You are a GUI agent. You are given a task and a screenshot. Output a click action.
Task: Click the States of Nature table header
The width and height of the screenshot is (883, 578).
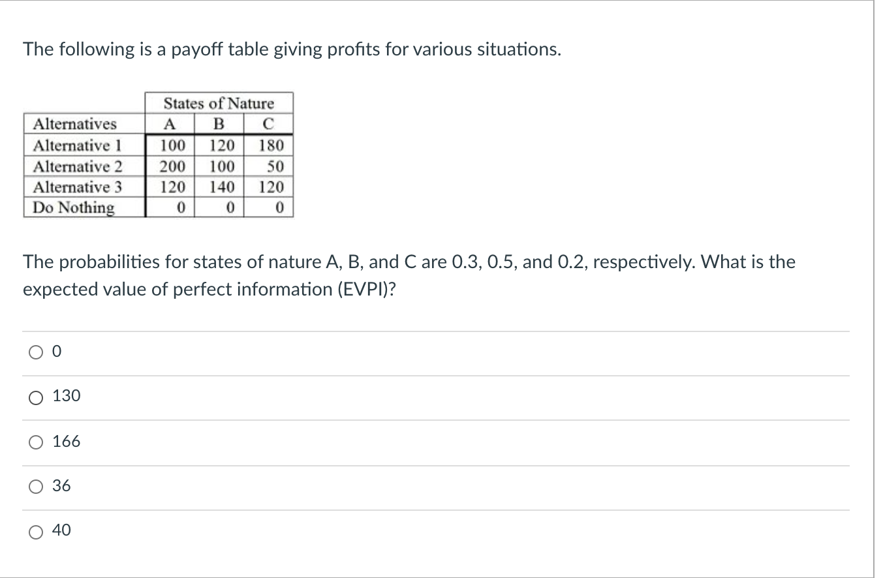(218, 104)
